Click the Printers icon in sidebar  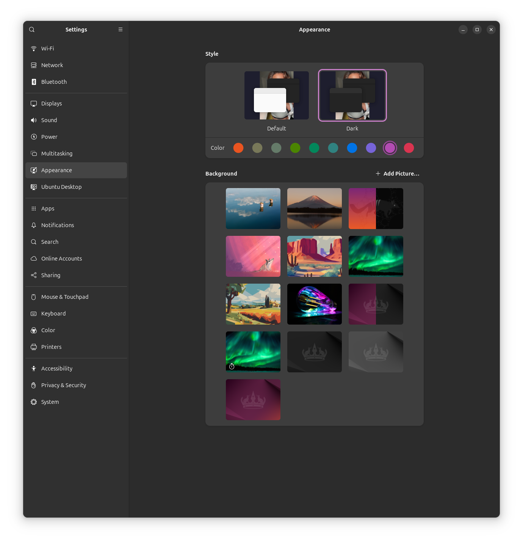coord(34,347)
